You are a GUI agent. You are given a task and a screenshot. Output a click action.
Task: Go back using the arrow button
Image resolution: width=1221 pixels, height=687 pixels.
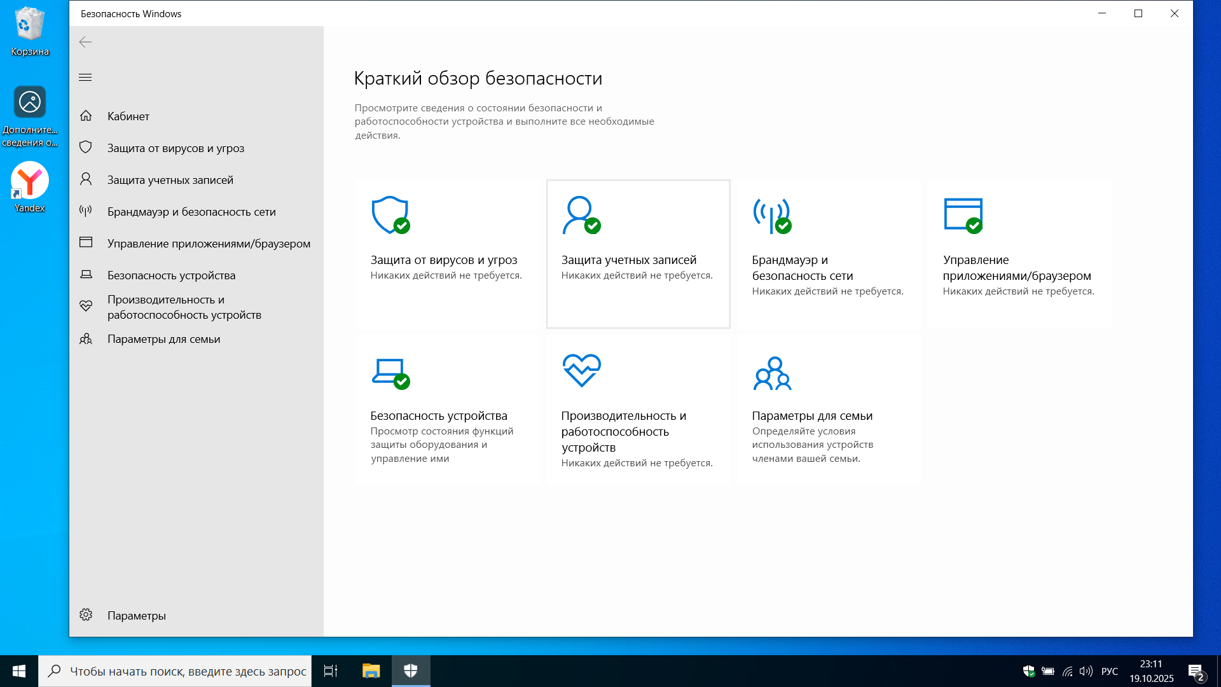pos(85,42)
